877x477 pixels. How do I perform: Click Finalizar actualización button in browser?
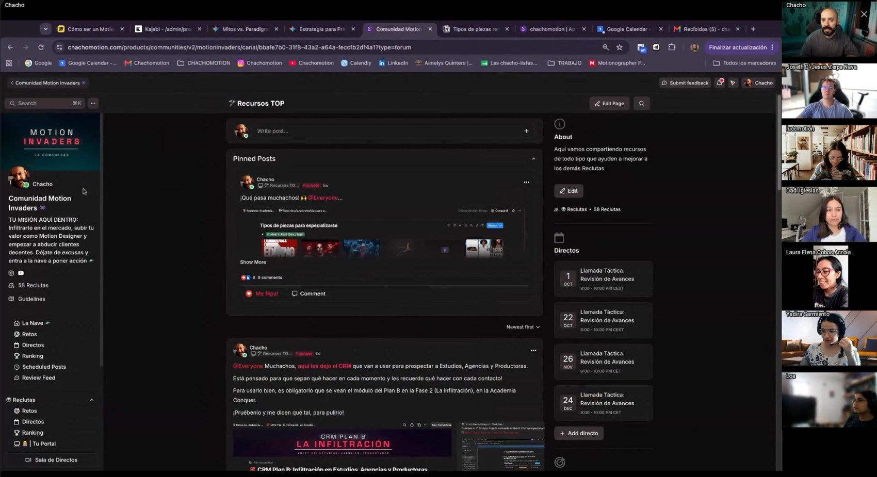(741, 47)
